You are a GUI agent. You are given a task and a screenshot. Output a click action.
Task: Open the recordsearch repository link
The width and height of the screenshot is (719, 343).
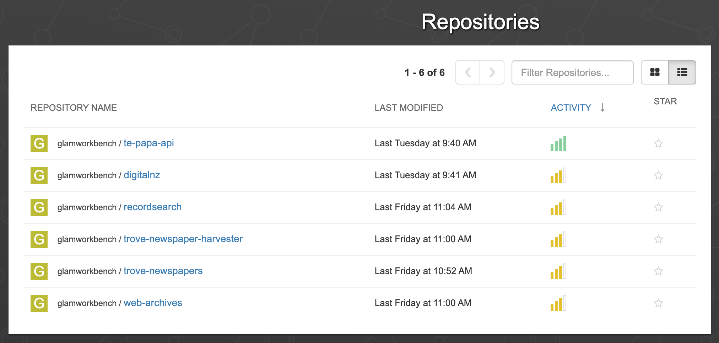(152, 207)
